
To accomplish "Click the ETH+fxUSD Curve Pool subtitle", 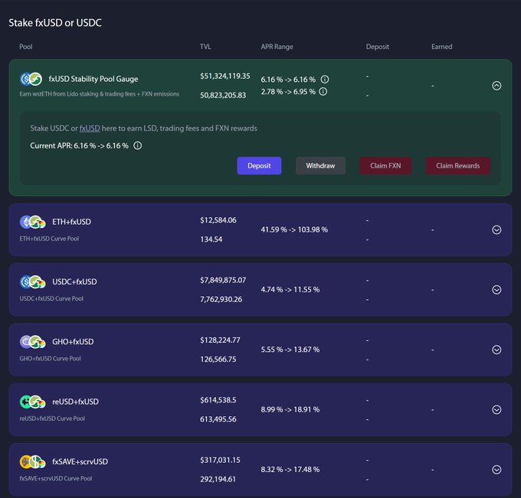I will 49,239.
